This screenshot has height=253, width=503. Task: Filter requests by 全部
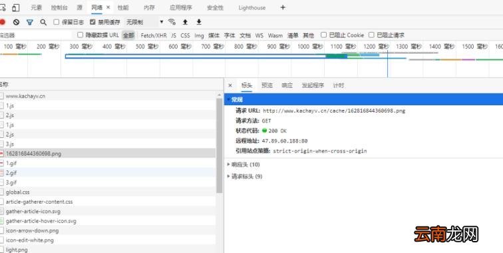(x=128, y=35)
